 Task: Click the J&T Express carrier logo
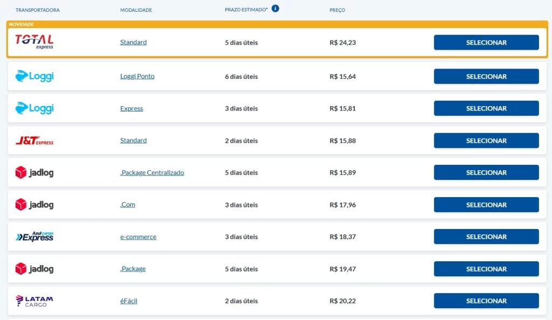coord(34,140)
